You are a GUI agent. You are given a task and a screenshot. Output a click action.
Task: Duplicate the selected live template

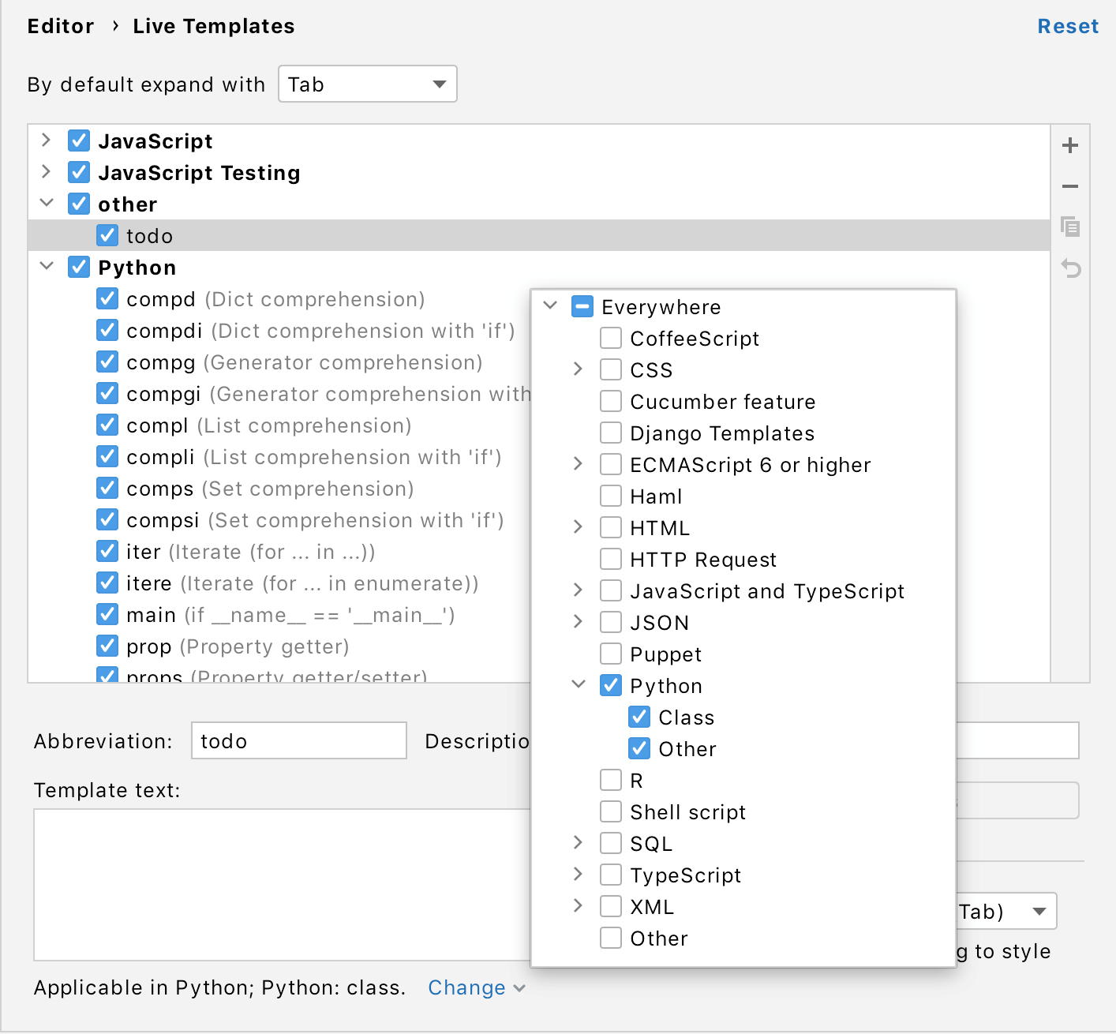pos(1070,227)
